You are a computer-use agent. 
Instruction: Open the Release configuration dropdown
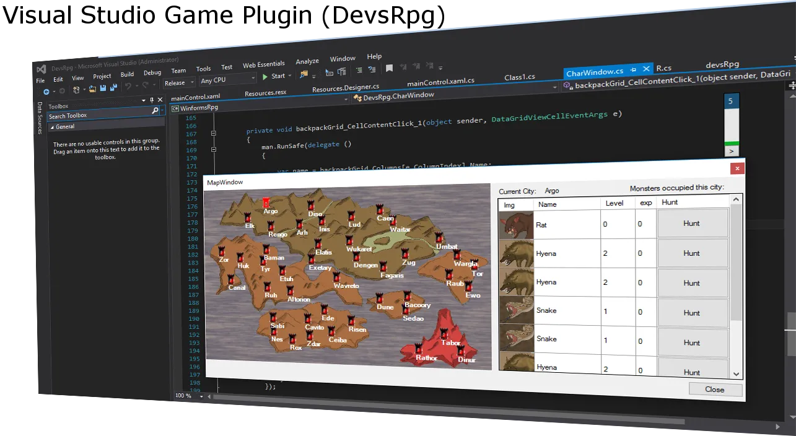pyautogui.click(x=179, y=82)
